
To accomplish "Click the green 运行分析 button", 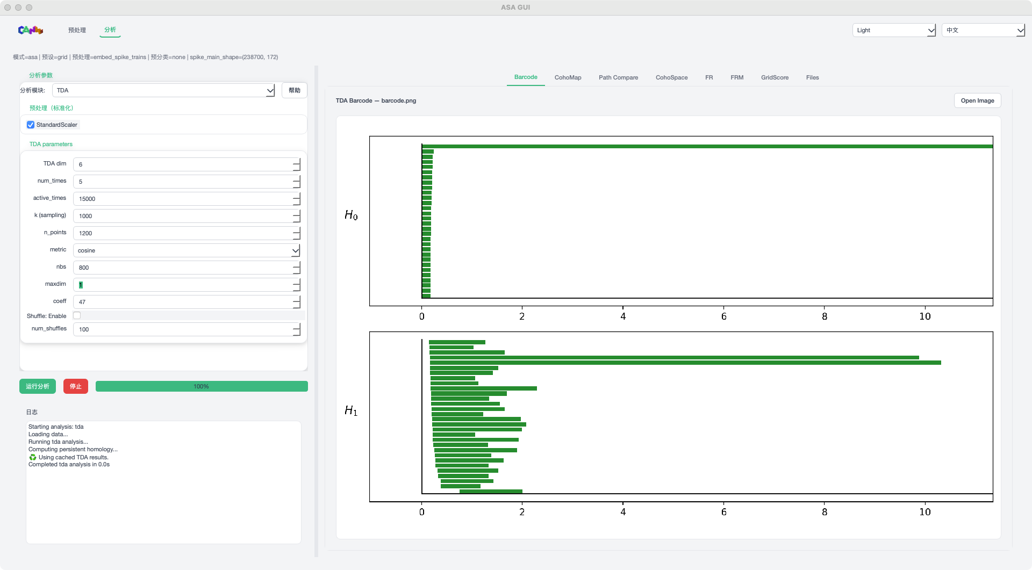I will pyautogui.click(x=38, y=386).
